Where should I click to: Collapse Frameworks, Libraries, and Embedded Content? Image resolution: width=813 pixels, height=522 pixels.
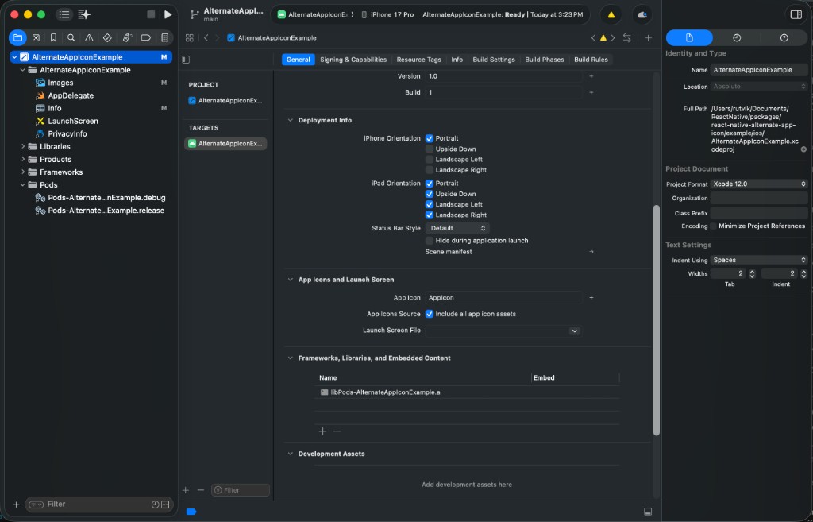(291, 358)
